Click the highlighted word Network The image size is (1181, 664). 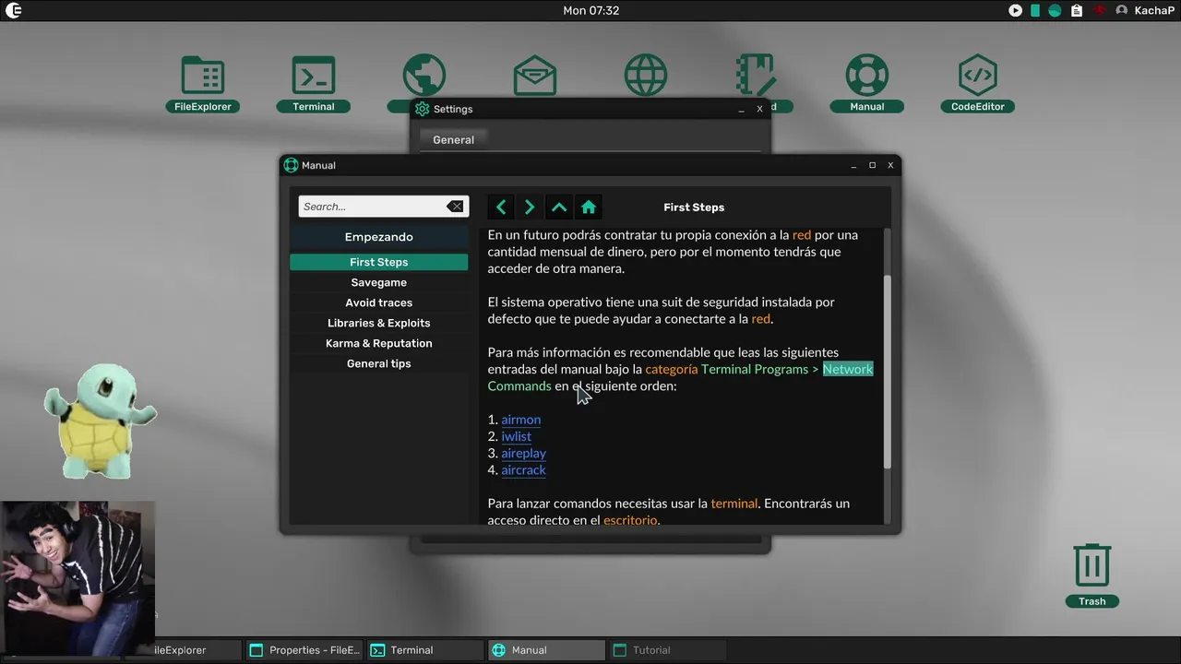(x=848, y=369)
